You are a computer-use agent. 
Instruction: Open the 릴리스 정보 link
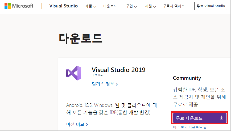click(x=105, y=84)
